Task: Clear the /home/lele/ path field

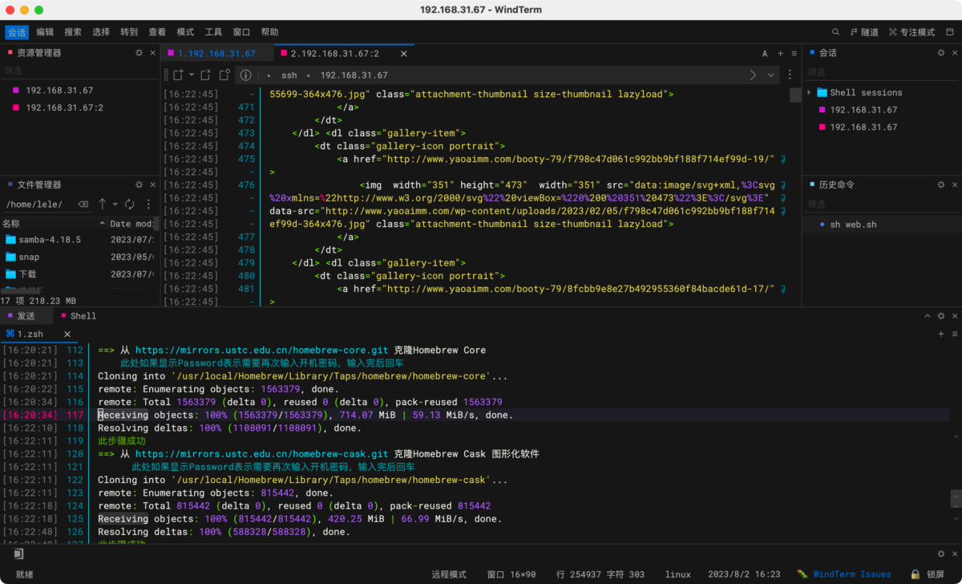Action: pyautogui.click(x=83, y=205)
